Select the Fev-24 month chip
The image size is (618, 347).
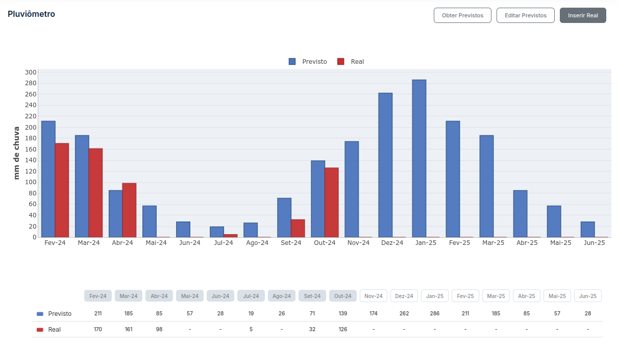[98, 296]
